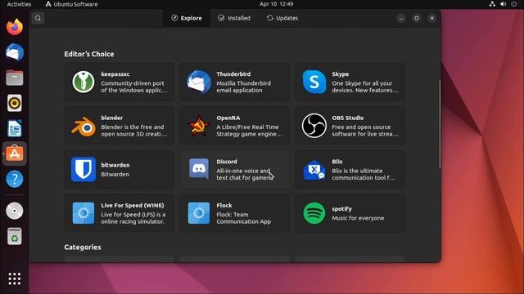Open the Thunderbird title in Editor's Choice
This screenshot has width=524, height=294.
[233, 74]
